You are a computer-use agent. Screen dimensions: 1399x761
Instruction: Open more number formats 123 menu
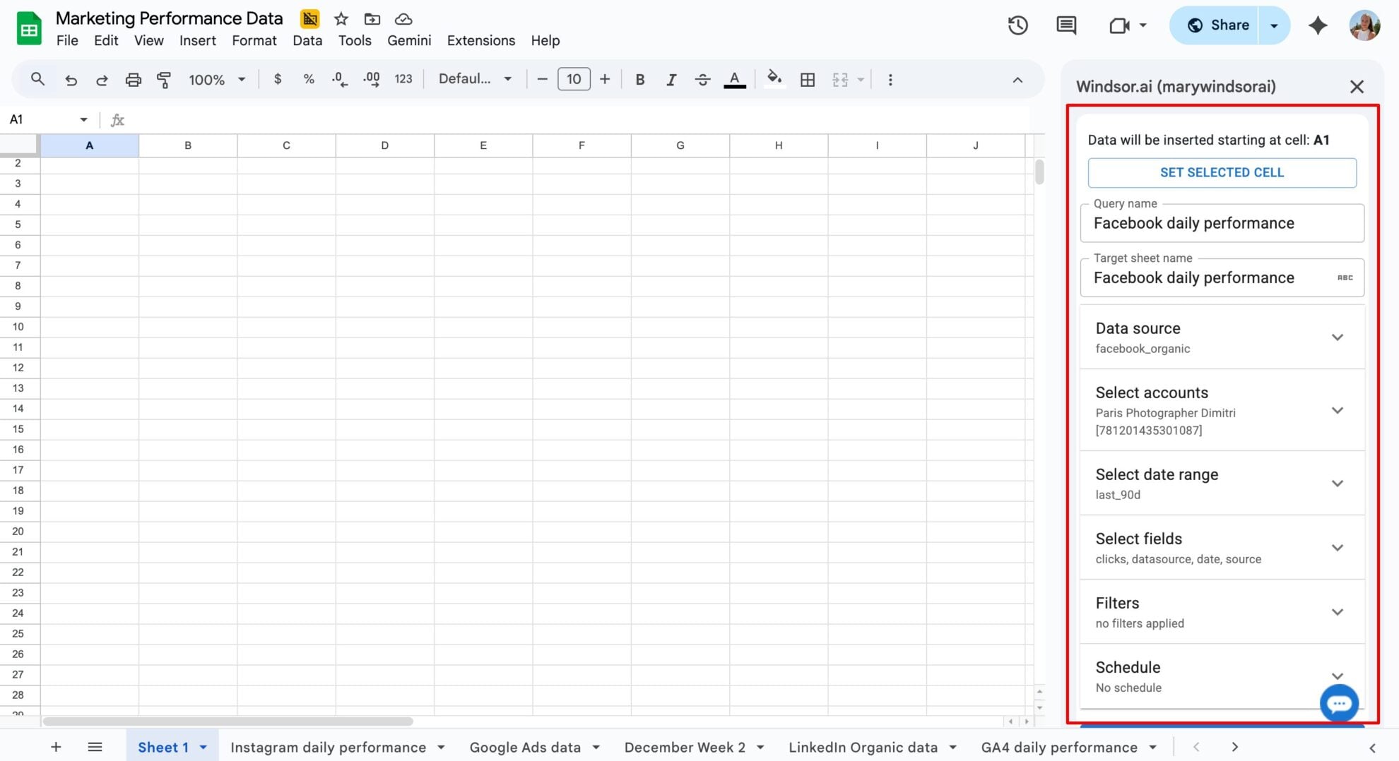[403, 79]
